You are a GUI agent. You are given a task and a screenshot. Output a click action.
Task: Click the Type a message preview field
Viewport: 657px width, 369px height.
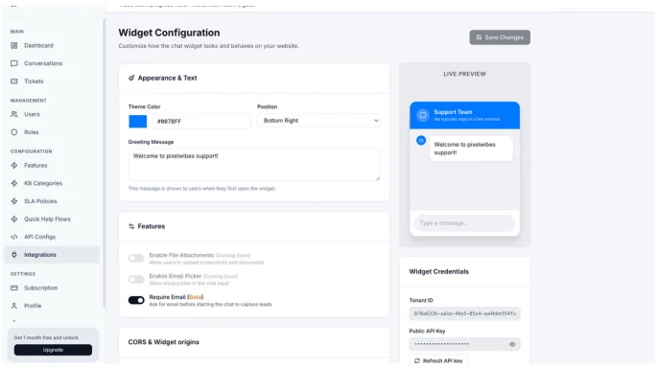(464, 223)
